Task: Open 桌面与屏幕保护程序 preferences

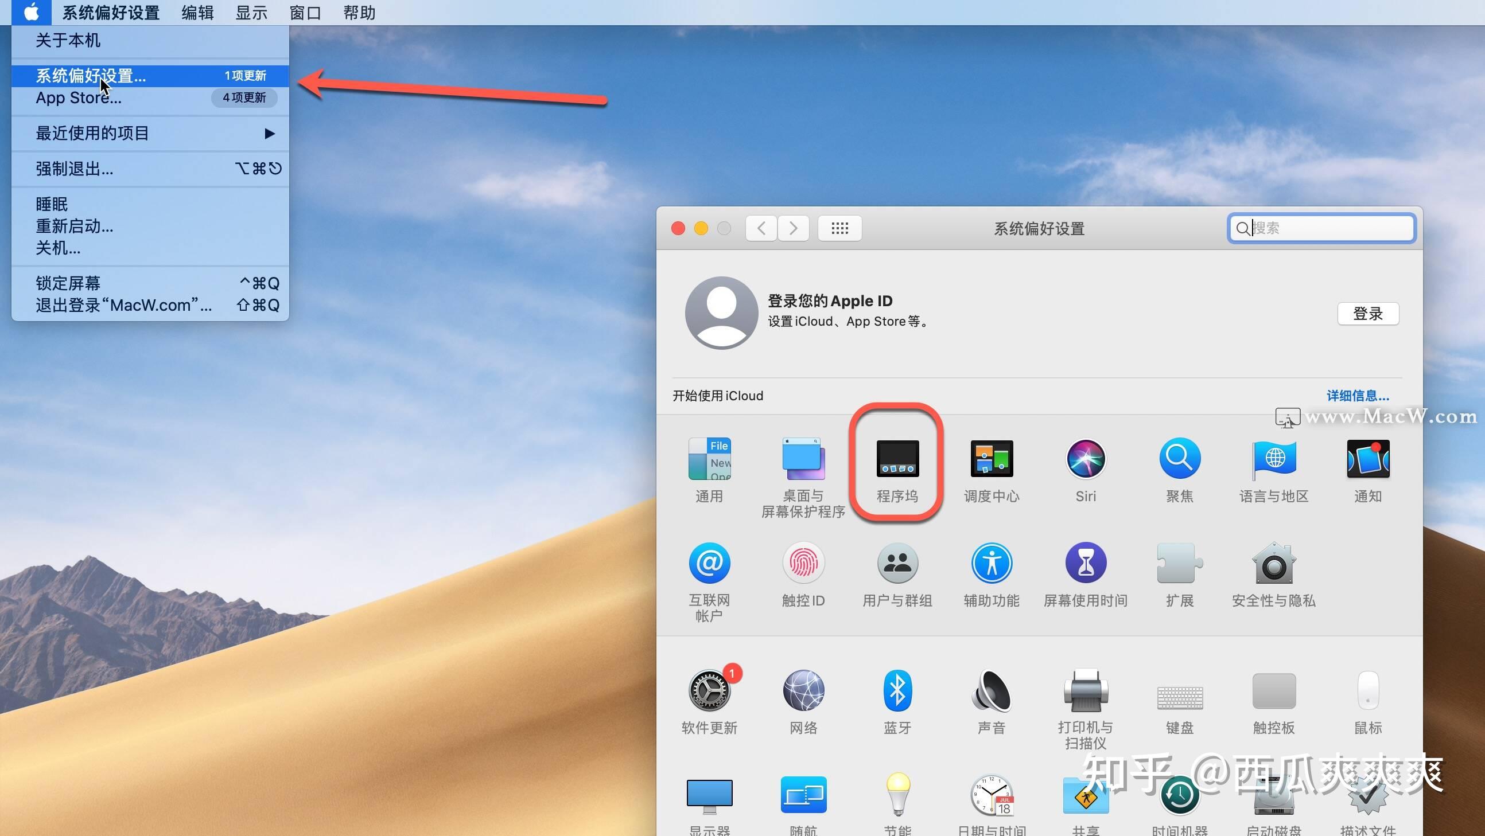Action: click(x=803, y=459)
